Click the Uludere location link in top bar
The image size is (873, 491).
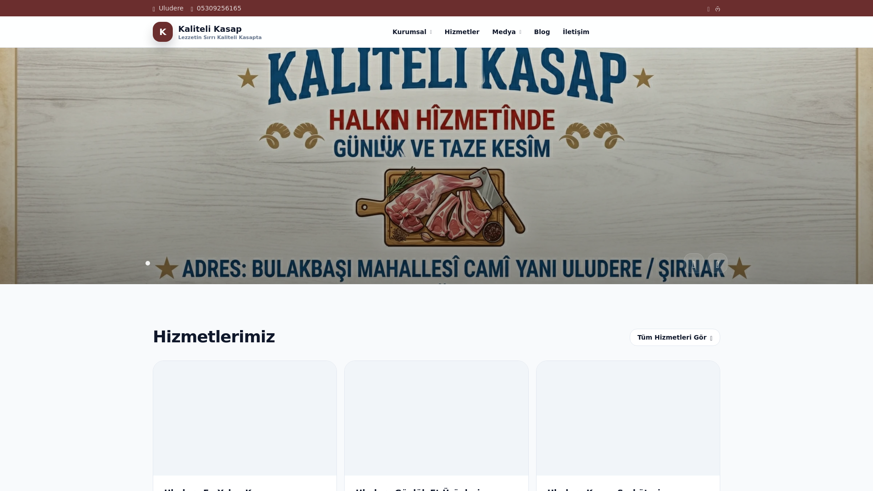pos(168,8)
